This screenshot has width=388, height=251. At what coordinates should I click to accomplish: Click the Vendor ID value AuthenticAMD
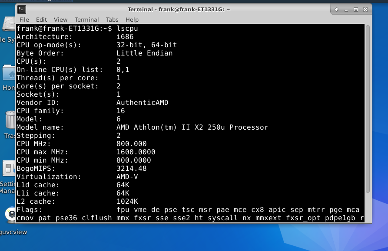pos(142,103)
